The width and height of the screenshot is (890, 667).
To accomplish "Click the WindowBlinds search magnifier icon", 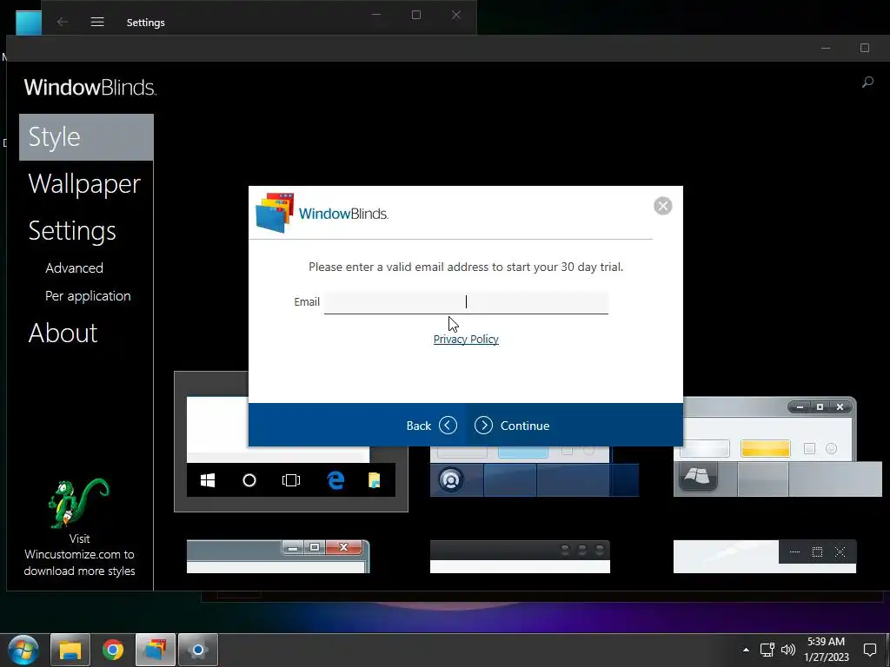I will tap(867, 83).
